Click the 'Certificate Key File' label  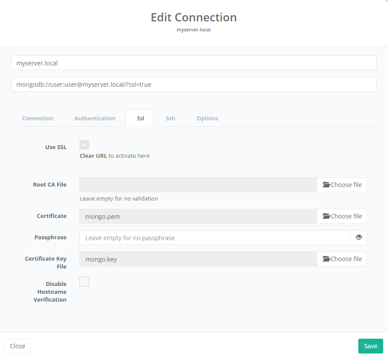click(46, 262)
